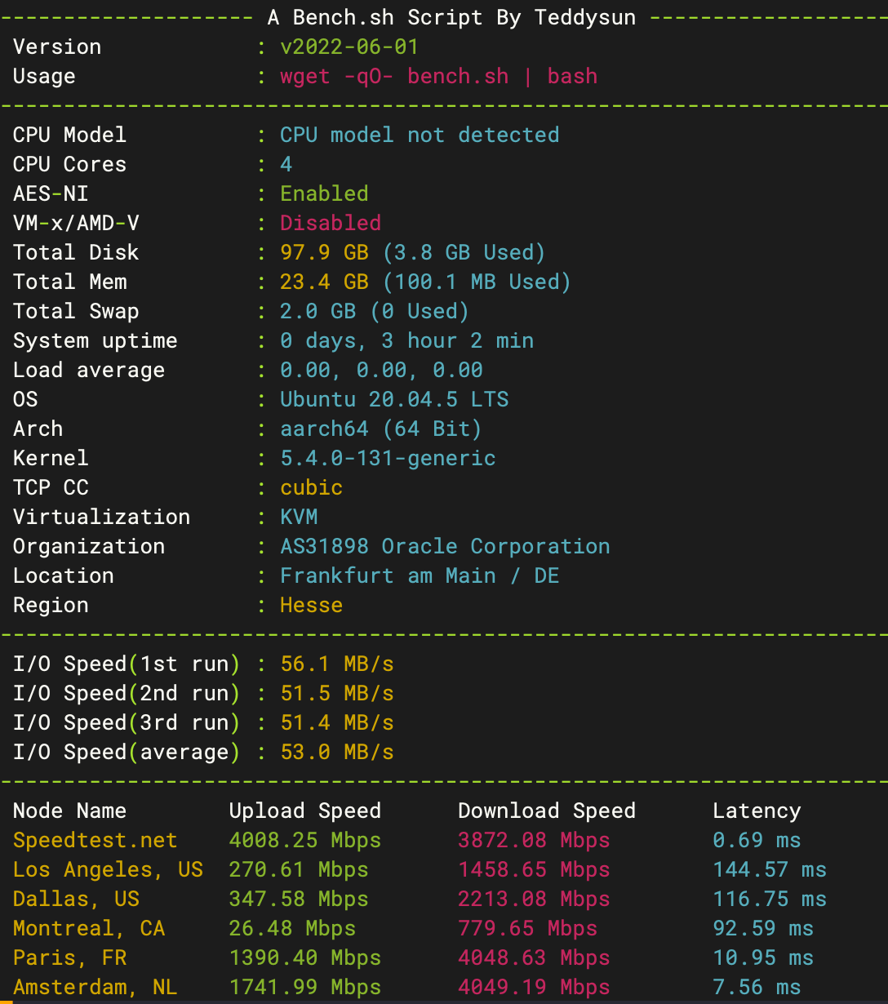Click the AS31898 Oracle Corporation text

pyautogui.click(x=445, y=546)
